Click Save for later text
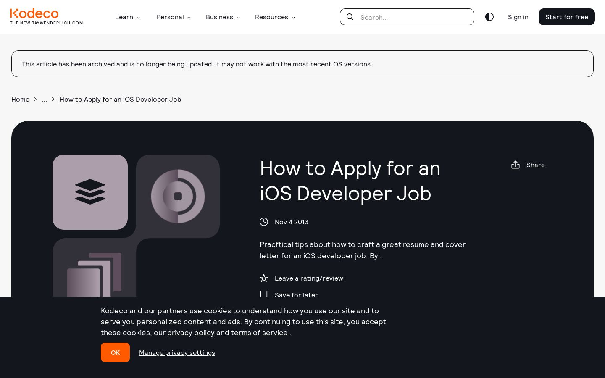The height and width of the screenshot is (378, 605). pos(296,294)
